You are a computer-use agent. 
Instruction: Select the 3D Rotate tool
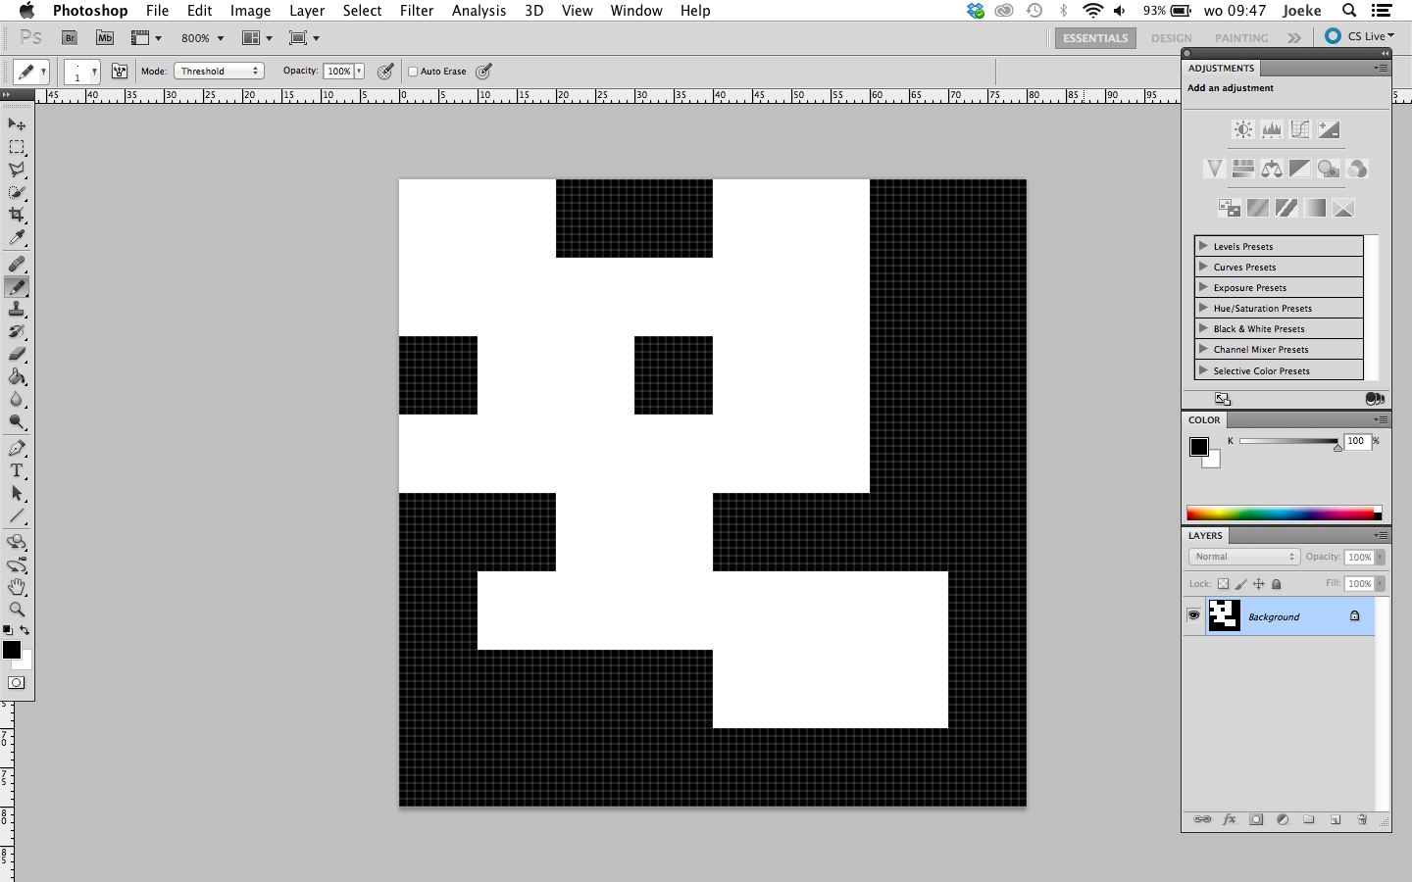17,542
